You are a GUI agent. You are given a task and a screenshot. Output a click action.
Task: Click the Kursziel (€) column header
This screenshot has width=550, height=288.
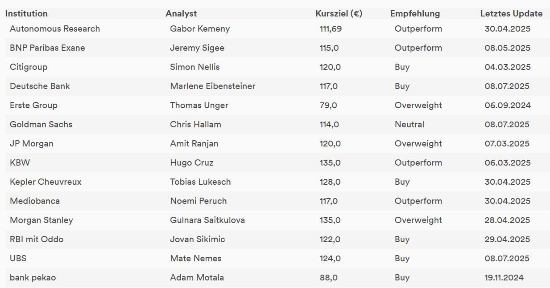pyautogui.click(x=339, y=13)
